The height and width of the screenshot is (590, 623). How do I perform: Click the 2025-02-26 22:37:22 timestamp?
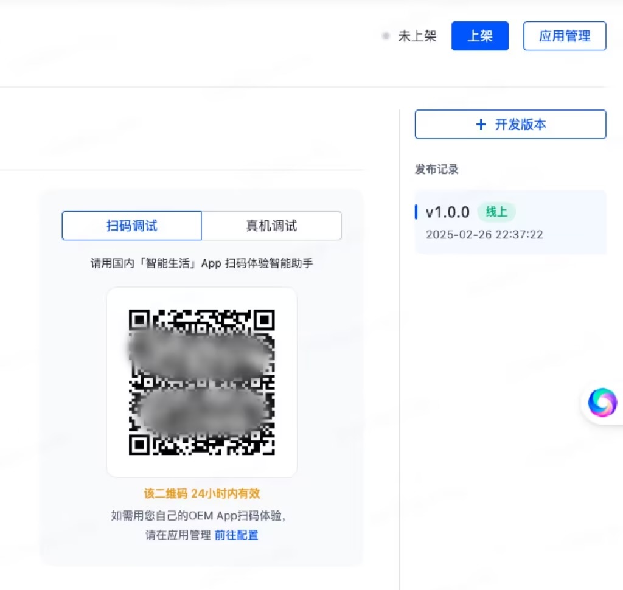(484, 235)
